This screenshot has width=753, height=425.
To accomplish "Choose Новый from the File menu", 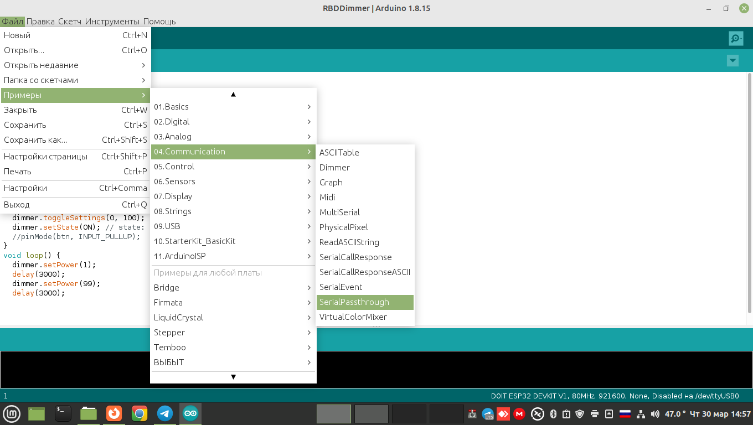I will 75,35.
